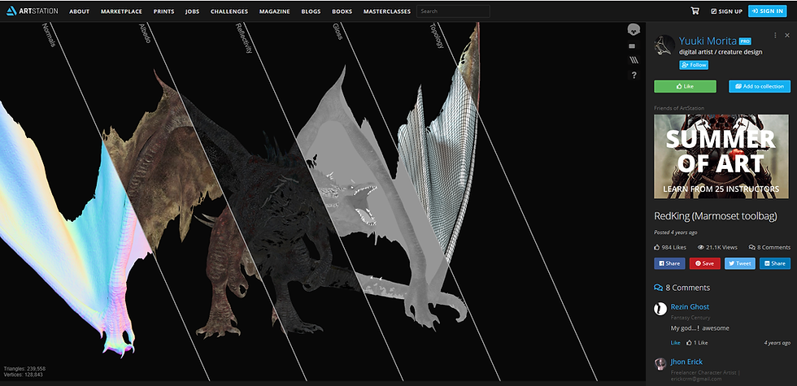Open the shopping cart
Image resolution: width=797 pixels, height=386 pixels.
695,11
